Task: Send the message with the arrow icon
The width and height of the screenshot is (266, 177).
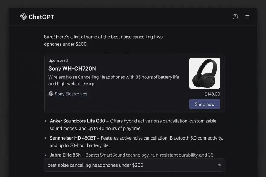Action: (219, 165)
